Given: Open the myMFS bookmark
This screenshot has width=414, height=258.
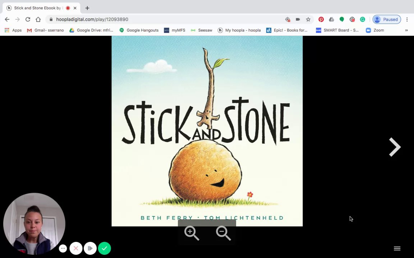Looking at the screenshot, I should tap(175, 30).
